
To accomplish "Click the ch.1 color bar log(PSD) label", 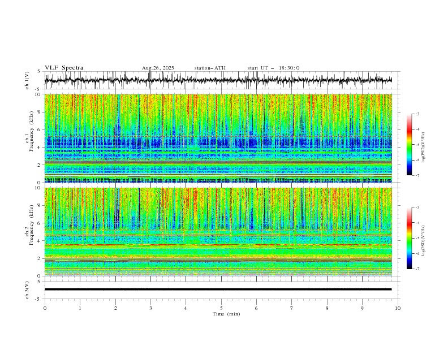I will [424, 148].
